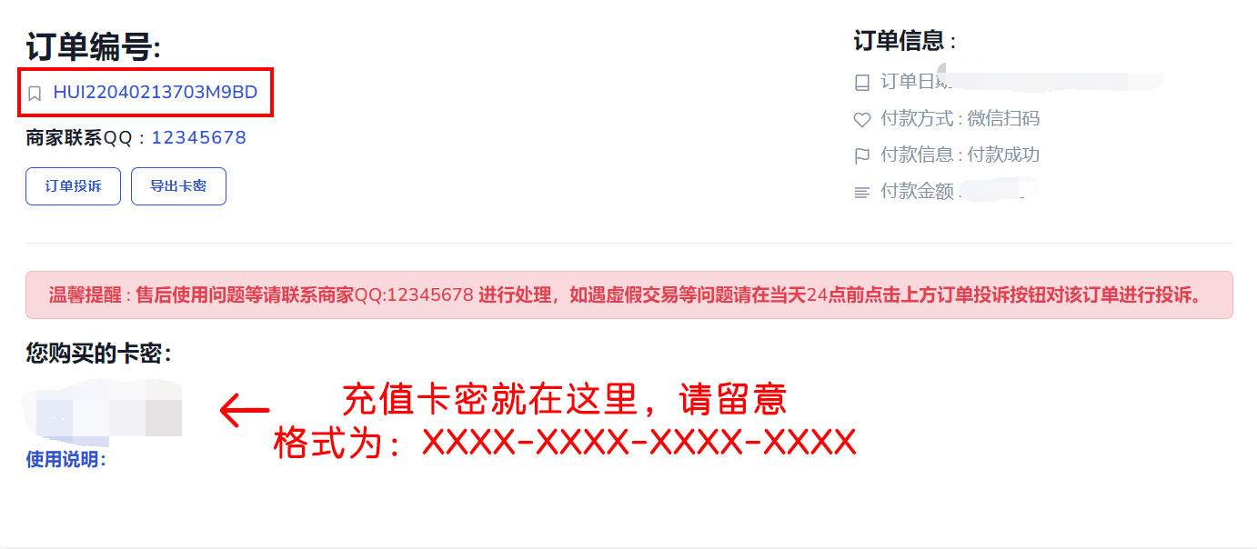Click the 订单信息 heading
This screenshot has height=549, width=1257.
[904, 41]
